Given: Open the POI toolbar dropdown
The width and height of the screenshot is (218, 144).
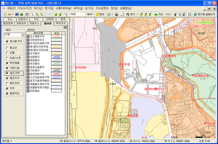Looking at the screenshot, I should pyautogui.click(x=169, y=14).
